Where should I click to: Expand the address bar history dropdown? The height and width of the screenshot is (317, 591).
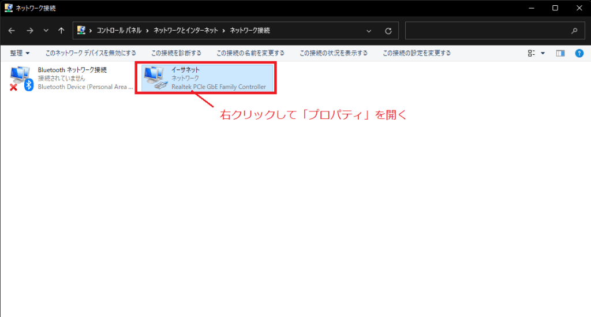pos(369,31)
